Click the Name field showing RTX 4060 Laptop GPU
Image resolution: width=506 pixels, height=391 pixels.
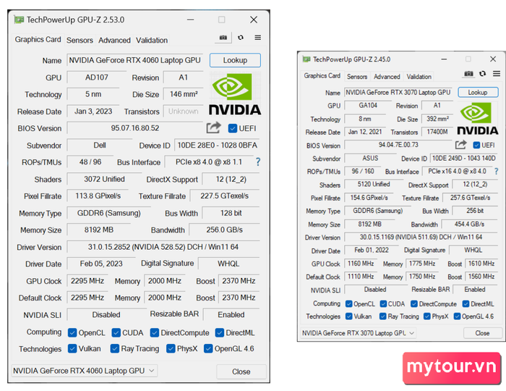(135, 60)
